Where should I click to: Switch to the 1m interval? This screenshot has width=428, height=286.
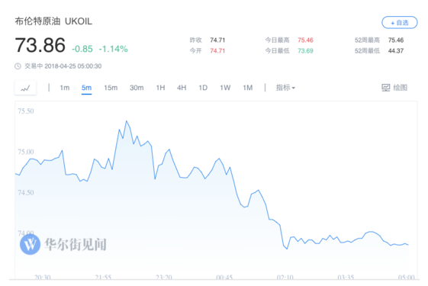point(65,88)
